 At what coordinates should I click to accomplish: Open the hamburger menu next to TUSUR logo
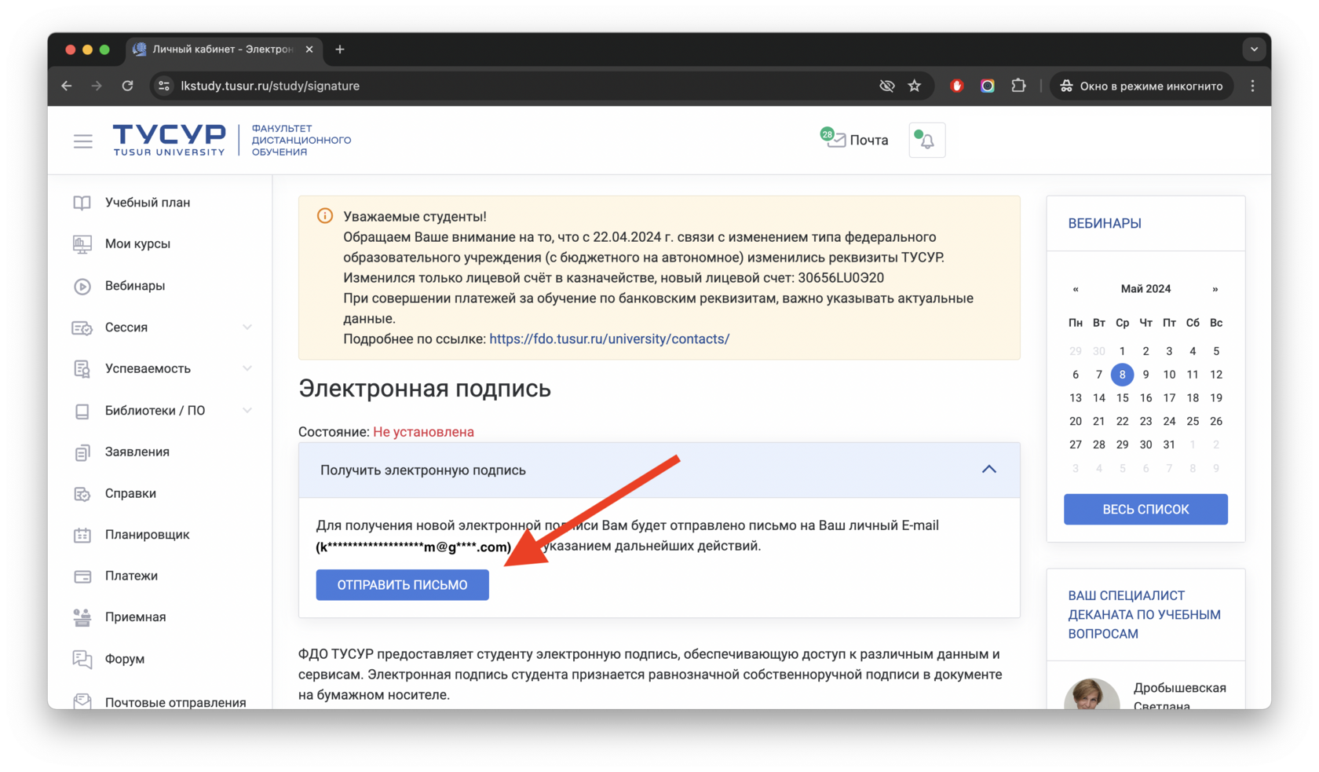coord(82,141)
